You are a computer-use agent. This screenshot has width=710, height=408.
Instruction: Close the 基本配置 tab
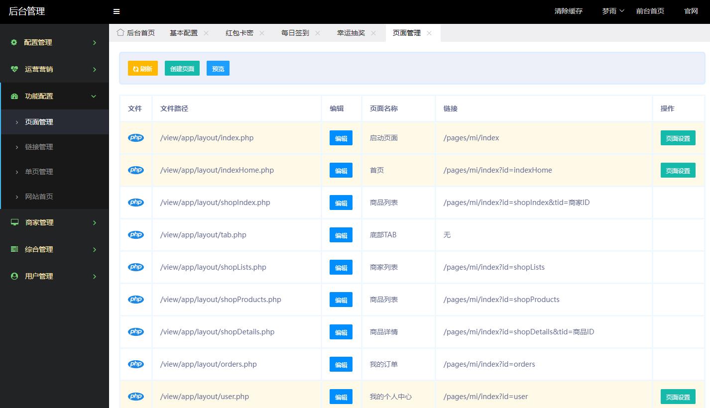(x=206, y=33)
